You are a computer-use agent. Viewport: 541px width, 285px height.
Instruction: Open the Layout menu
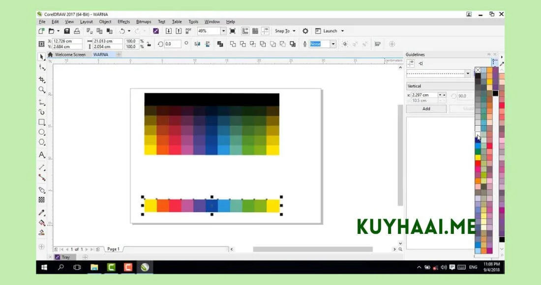pyautogui.click(x=86, y=22)
